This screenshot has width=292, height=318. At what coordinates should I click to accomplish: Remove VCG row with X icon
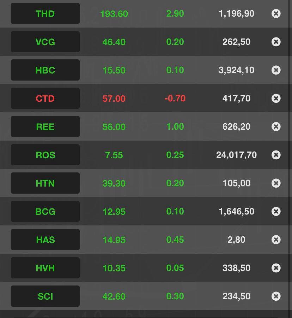pyautogui.click(x=276, y=42)
